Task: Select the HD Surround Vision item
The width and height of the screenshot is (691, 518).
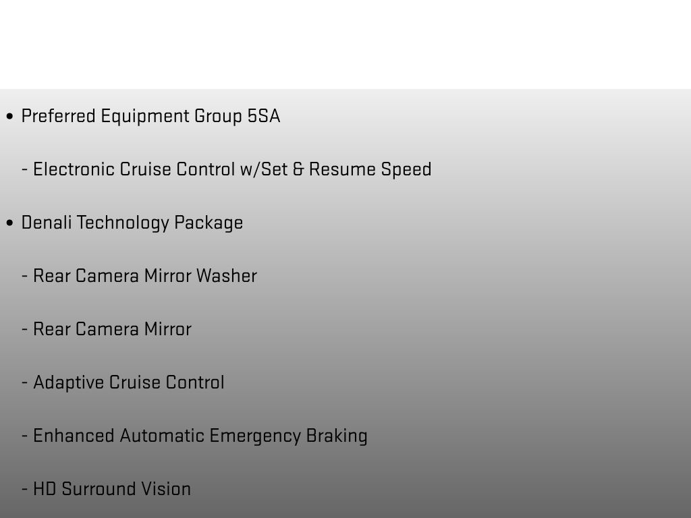Action: click(112, 490)
